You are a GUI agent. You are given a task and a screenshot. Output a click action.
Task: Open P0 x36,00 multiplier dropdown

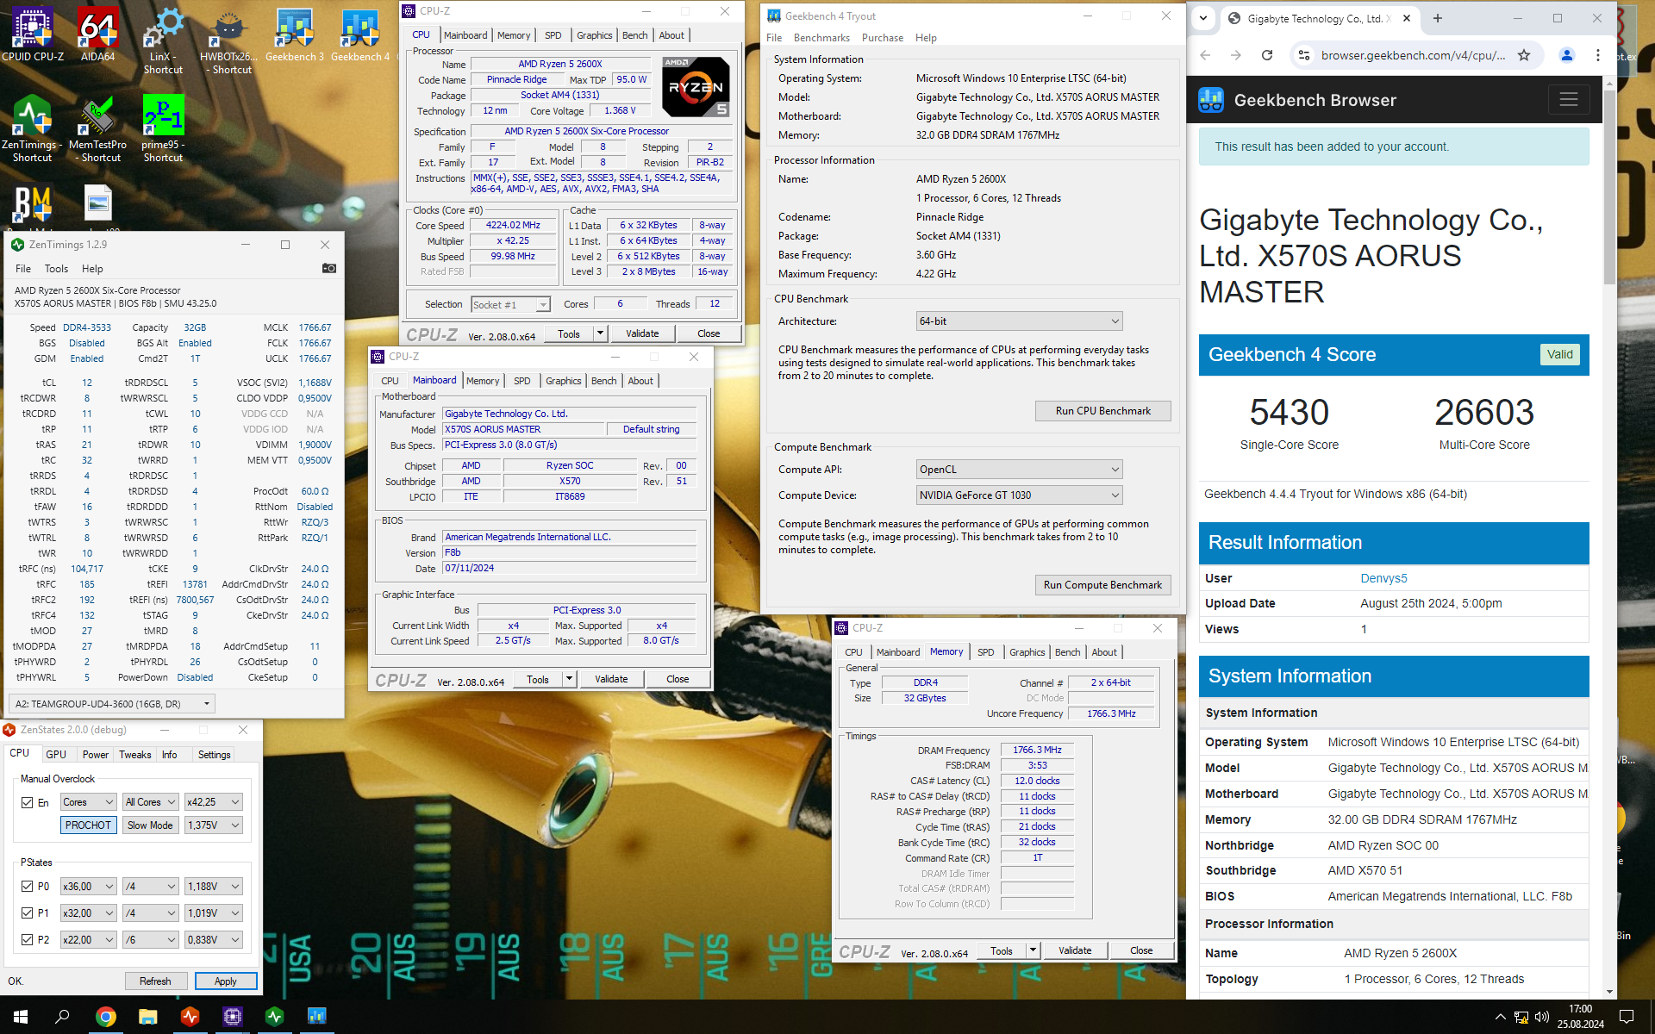point(88,887)
